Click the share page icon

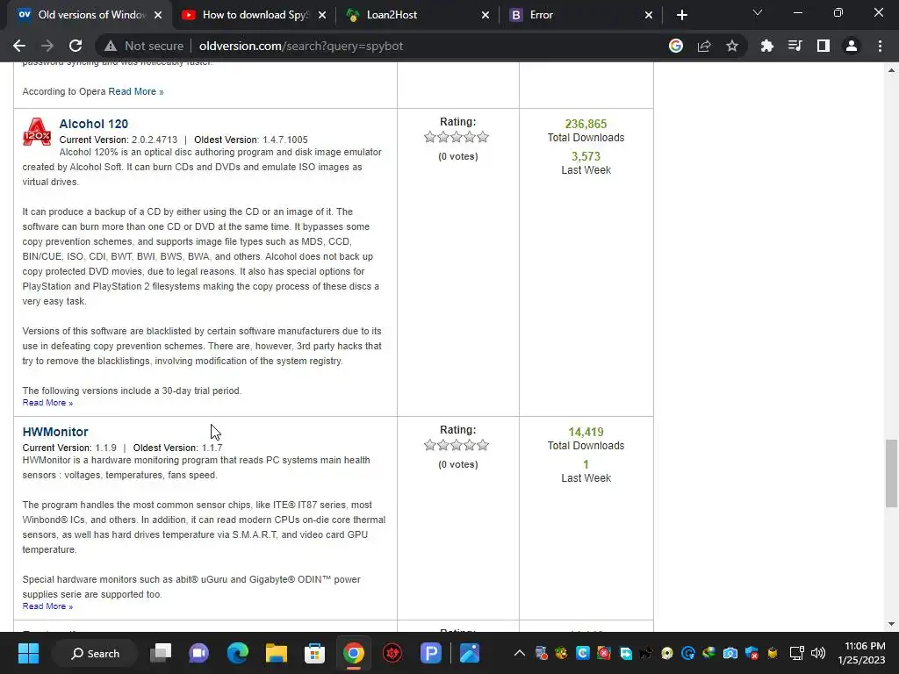pyautogui.click(x=704, y=46)
